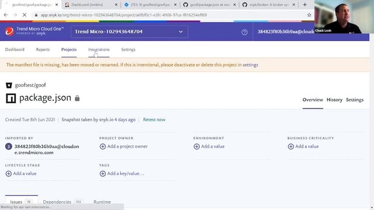Open the Dependencies tab
This screenshot has width=374, height=210.
click(63, 202)
